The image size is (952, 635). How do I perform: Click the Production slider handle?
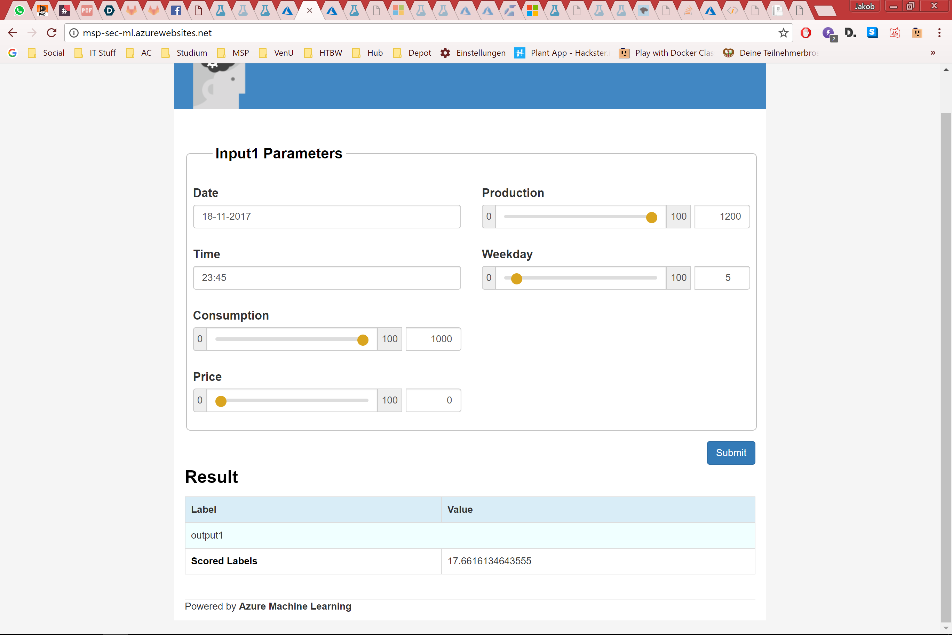tap(651, 218)
